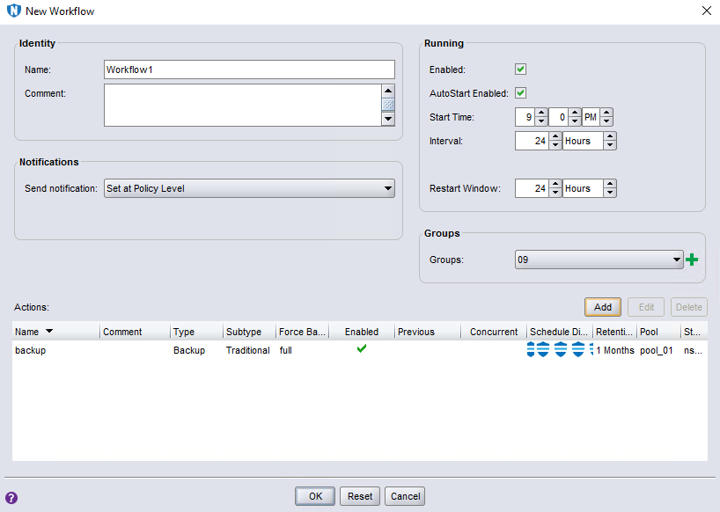Increase the Start Time hour value
The width and height of the screenshot is (720, 512).
click(x=540, y=113)
